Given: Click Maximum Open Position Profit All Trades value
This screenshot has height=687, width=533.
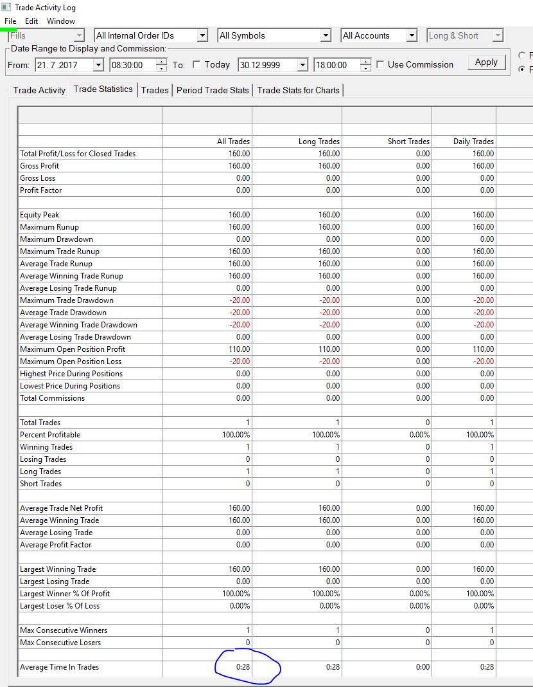Looking at the screenshot, I should (x=239, y=350).
